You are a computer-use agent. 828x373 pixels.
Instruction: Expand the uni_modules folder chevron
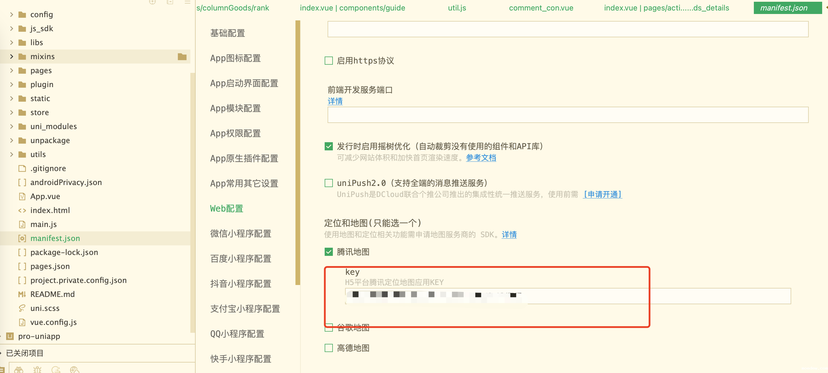click(12, 126)
